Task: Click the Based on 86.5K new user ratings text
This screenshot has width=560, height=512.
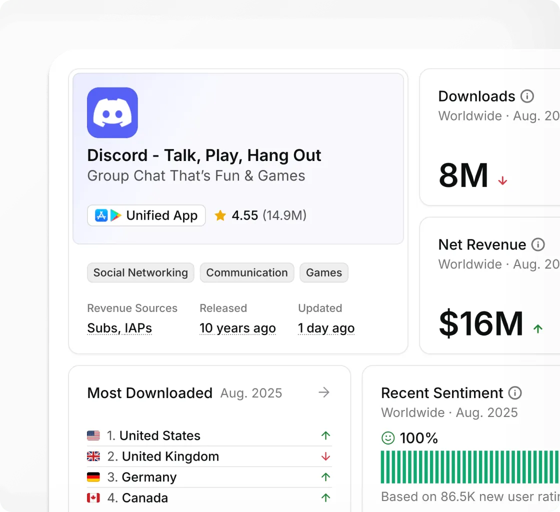Action: pyautogui.click(x=470, y=496)
